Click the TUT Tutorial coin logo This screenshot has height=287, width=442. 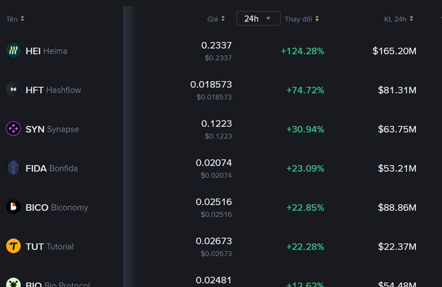13,246
